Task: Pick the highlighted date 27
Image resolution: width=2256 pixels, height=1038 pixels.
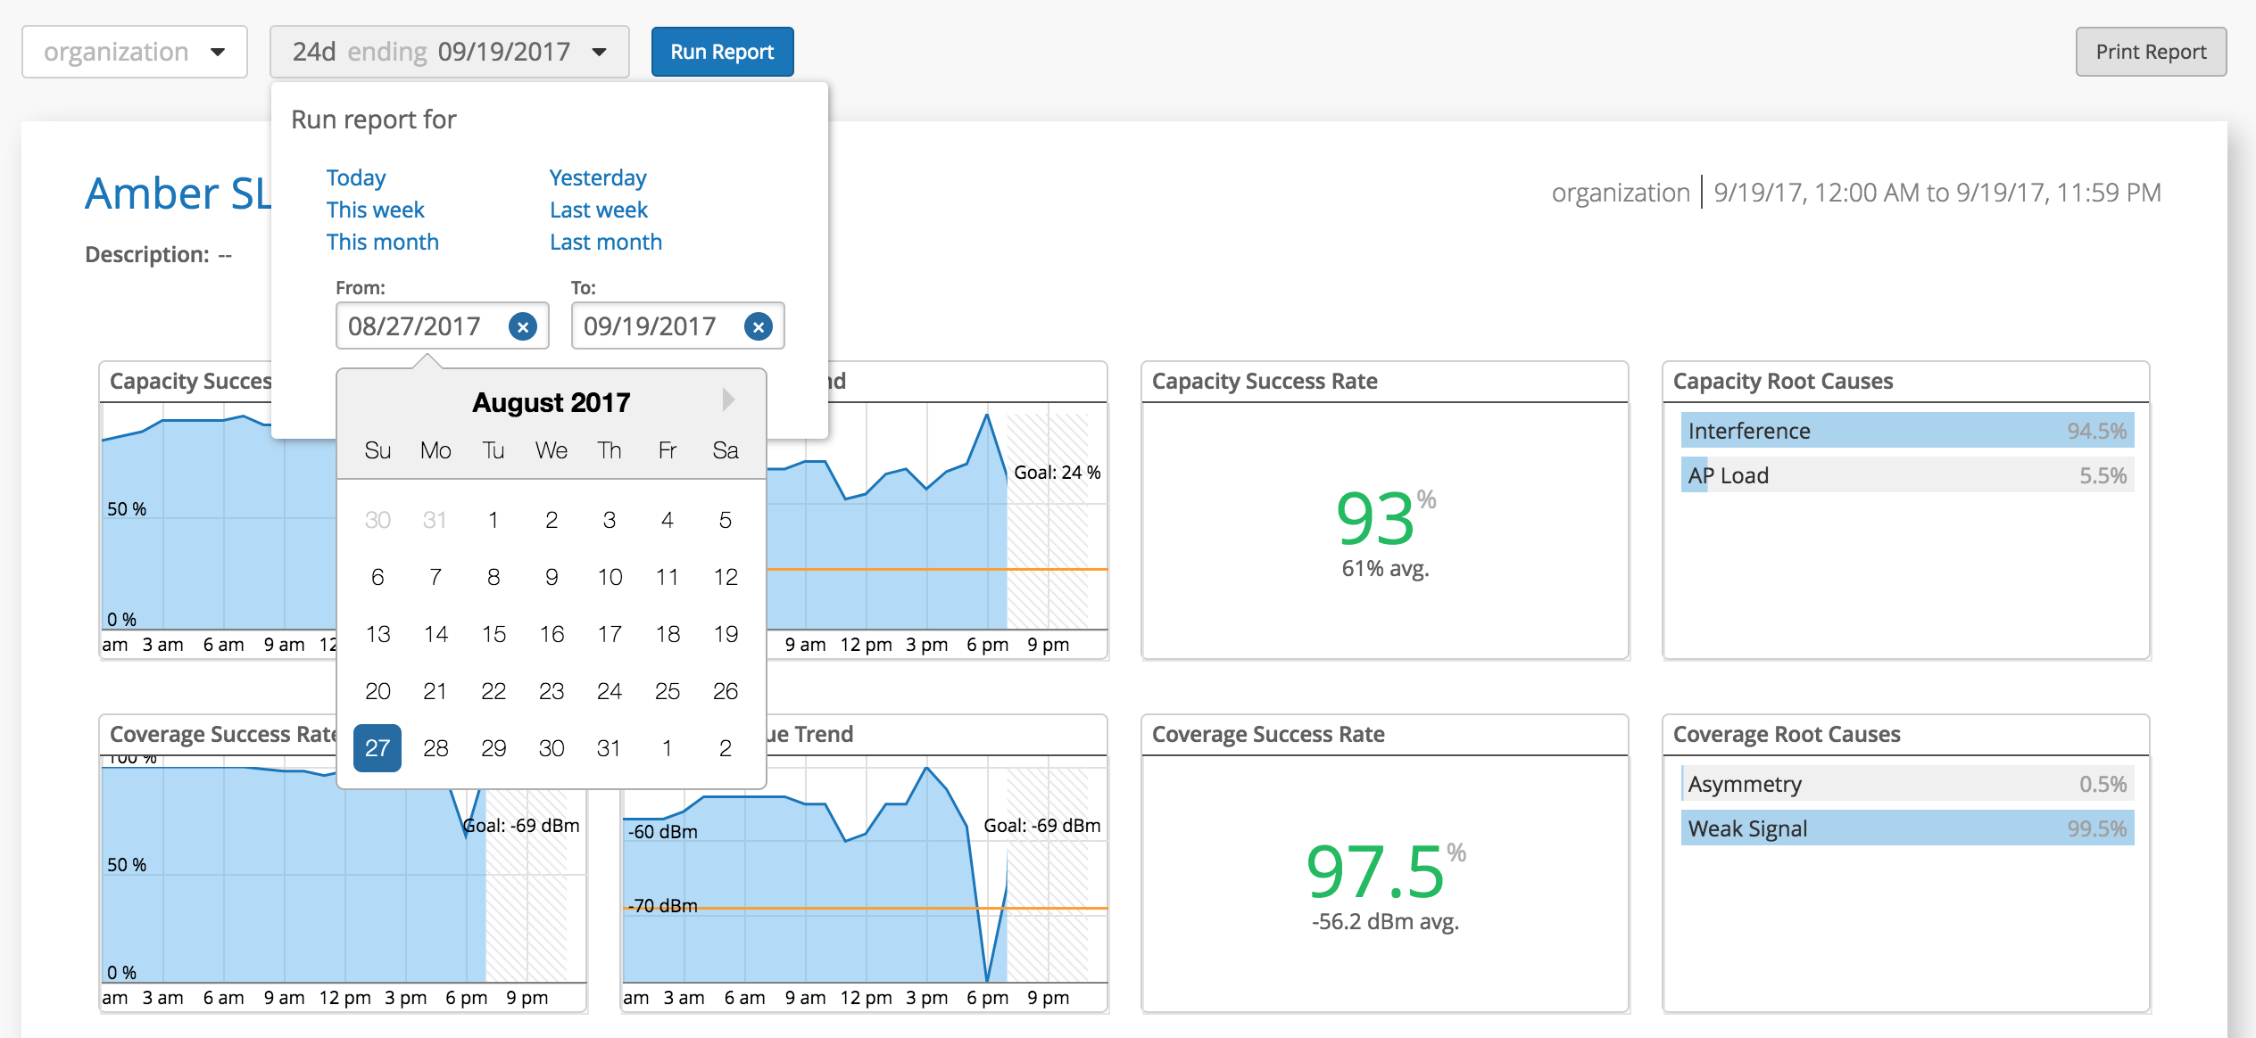Action: pyautogui.click(x=377, y=748)
